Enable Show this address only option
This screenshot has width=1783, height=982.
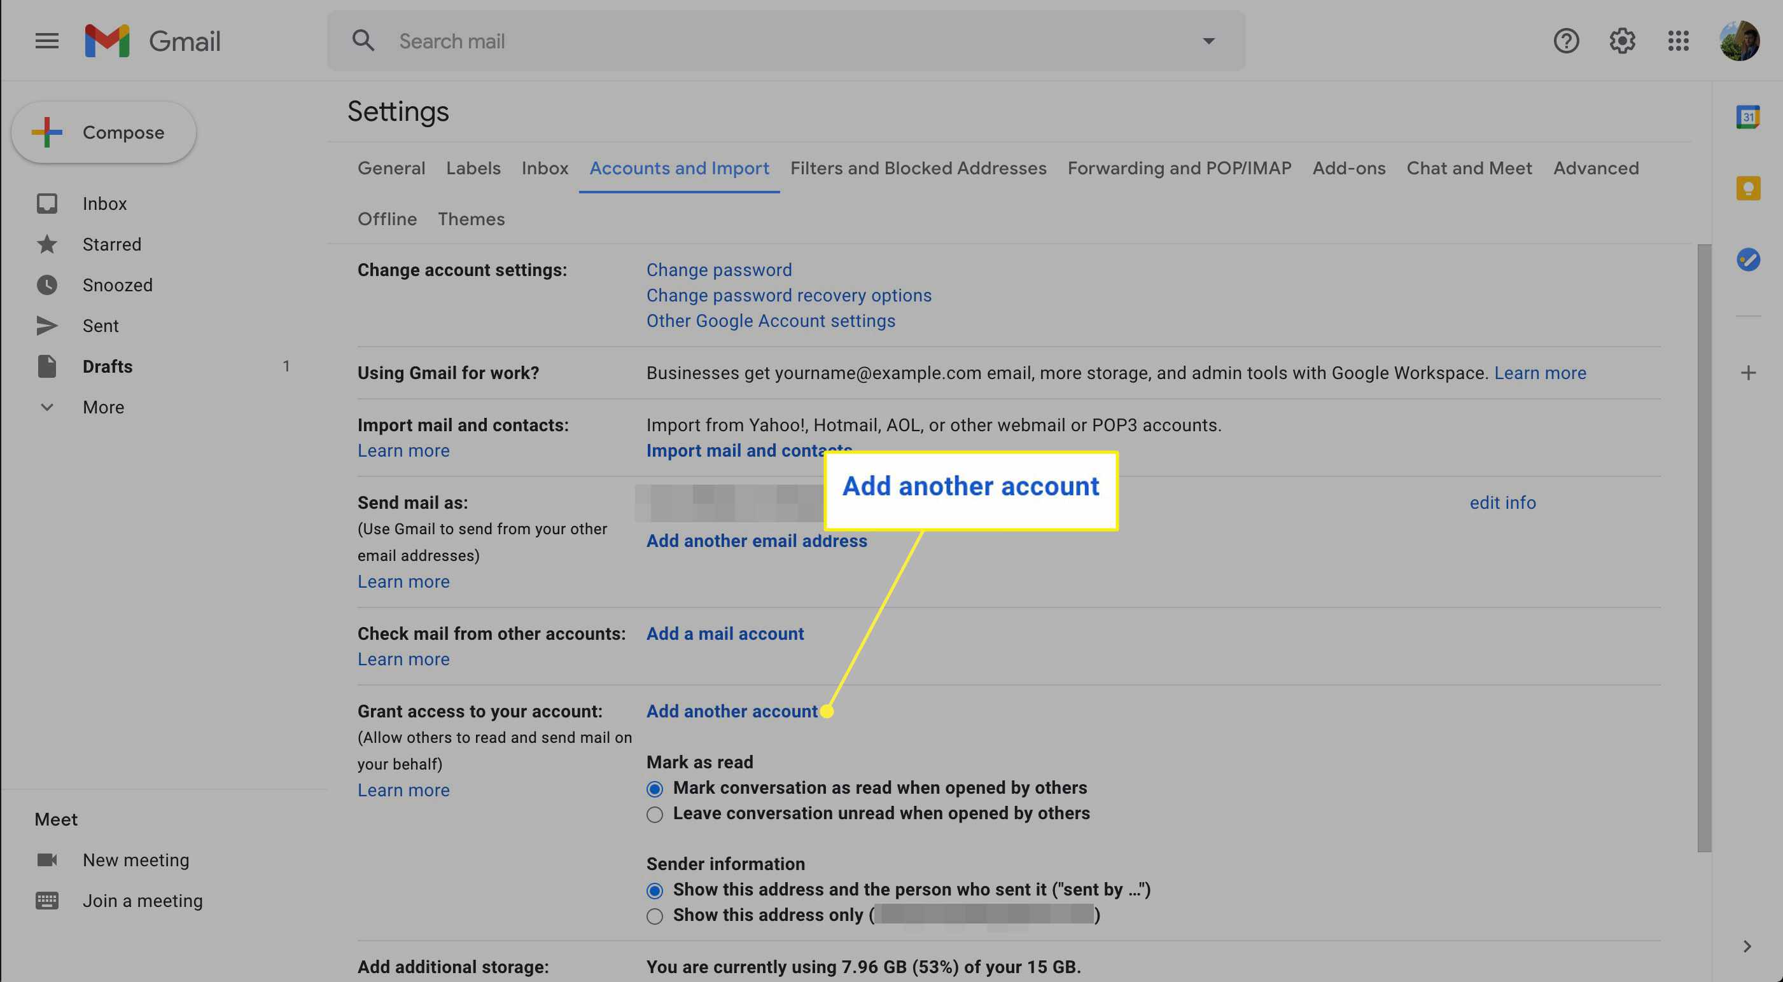pyautogui.click(x=654, y=915)
